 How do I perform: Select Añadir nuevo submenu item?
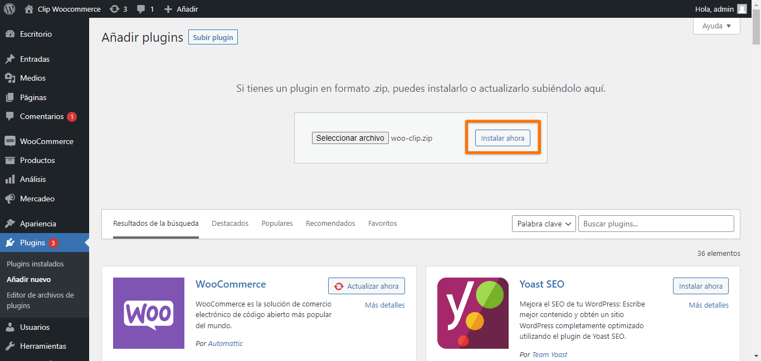28,280
